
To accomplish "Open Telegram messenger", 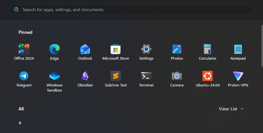I will pyautogui.click(x=24, y=76).
